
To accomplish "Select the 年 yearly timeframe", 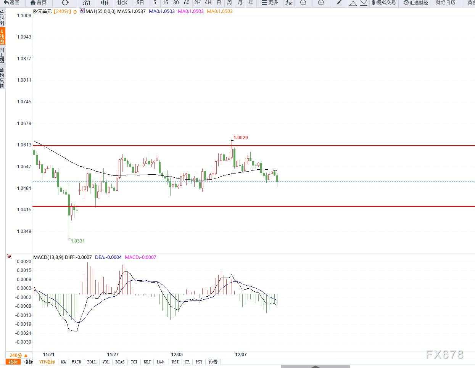I will (x=251, y=3).
